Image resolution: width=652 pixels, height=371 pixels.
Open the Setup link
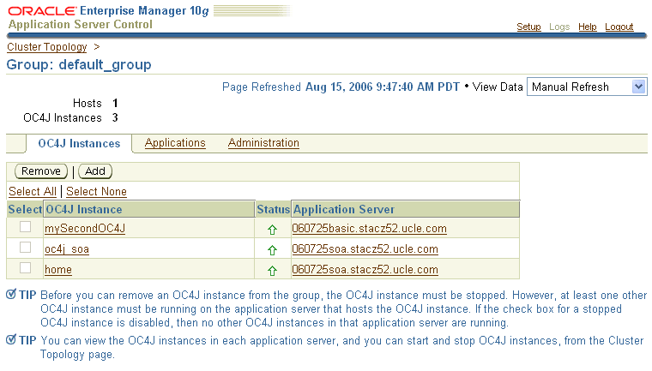(x=528, y=27)
